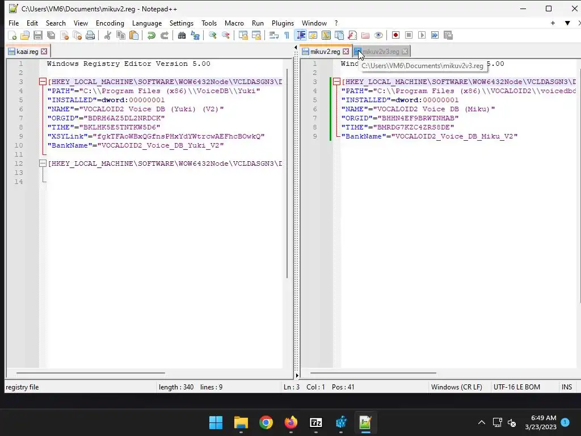Open the Encoding menu
This screenshot has height=436, width=581.
tap(110, 23)
